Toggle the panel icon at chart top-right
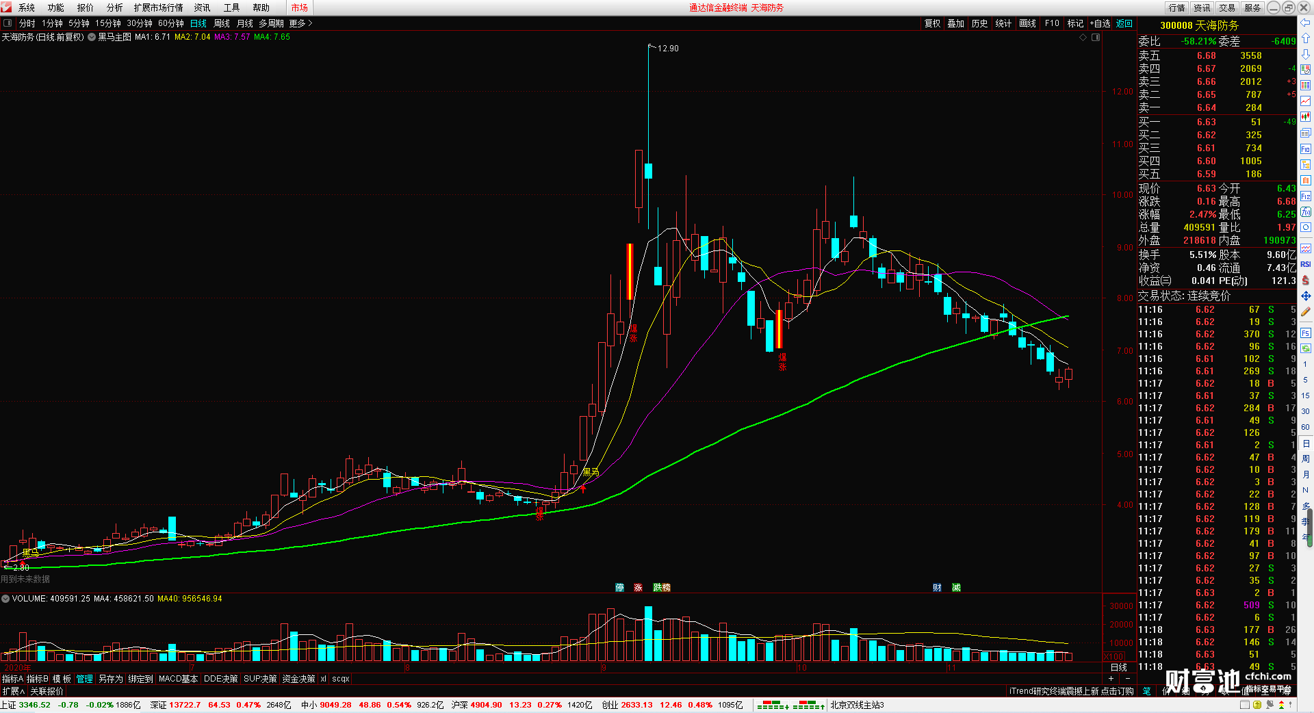The image size is (1314, 713). coord(1096,38)
